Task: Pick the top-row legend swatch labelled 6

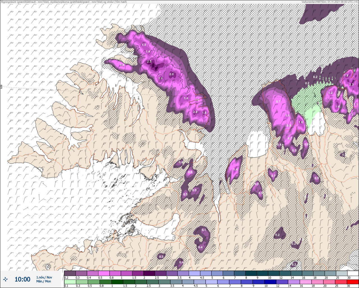Action: (x=228, y=273)
